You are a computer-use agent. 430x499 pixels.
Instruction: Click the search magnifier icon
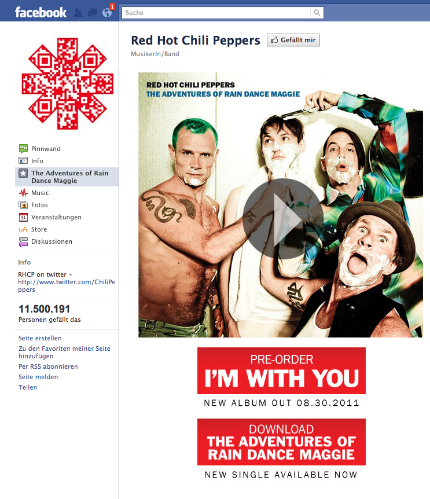[x=317, y=13]
